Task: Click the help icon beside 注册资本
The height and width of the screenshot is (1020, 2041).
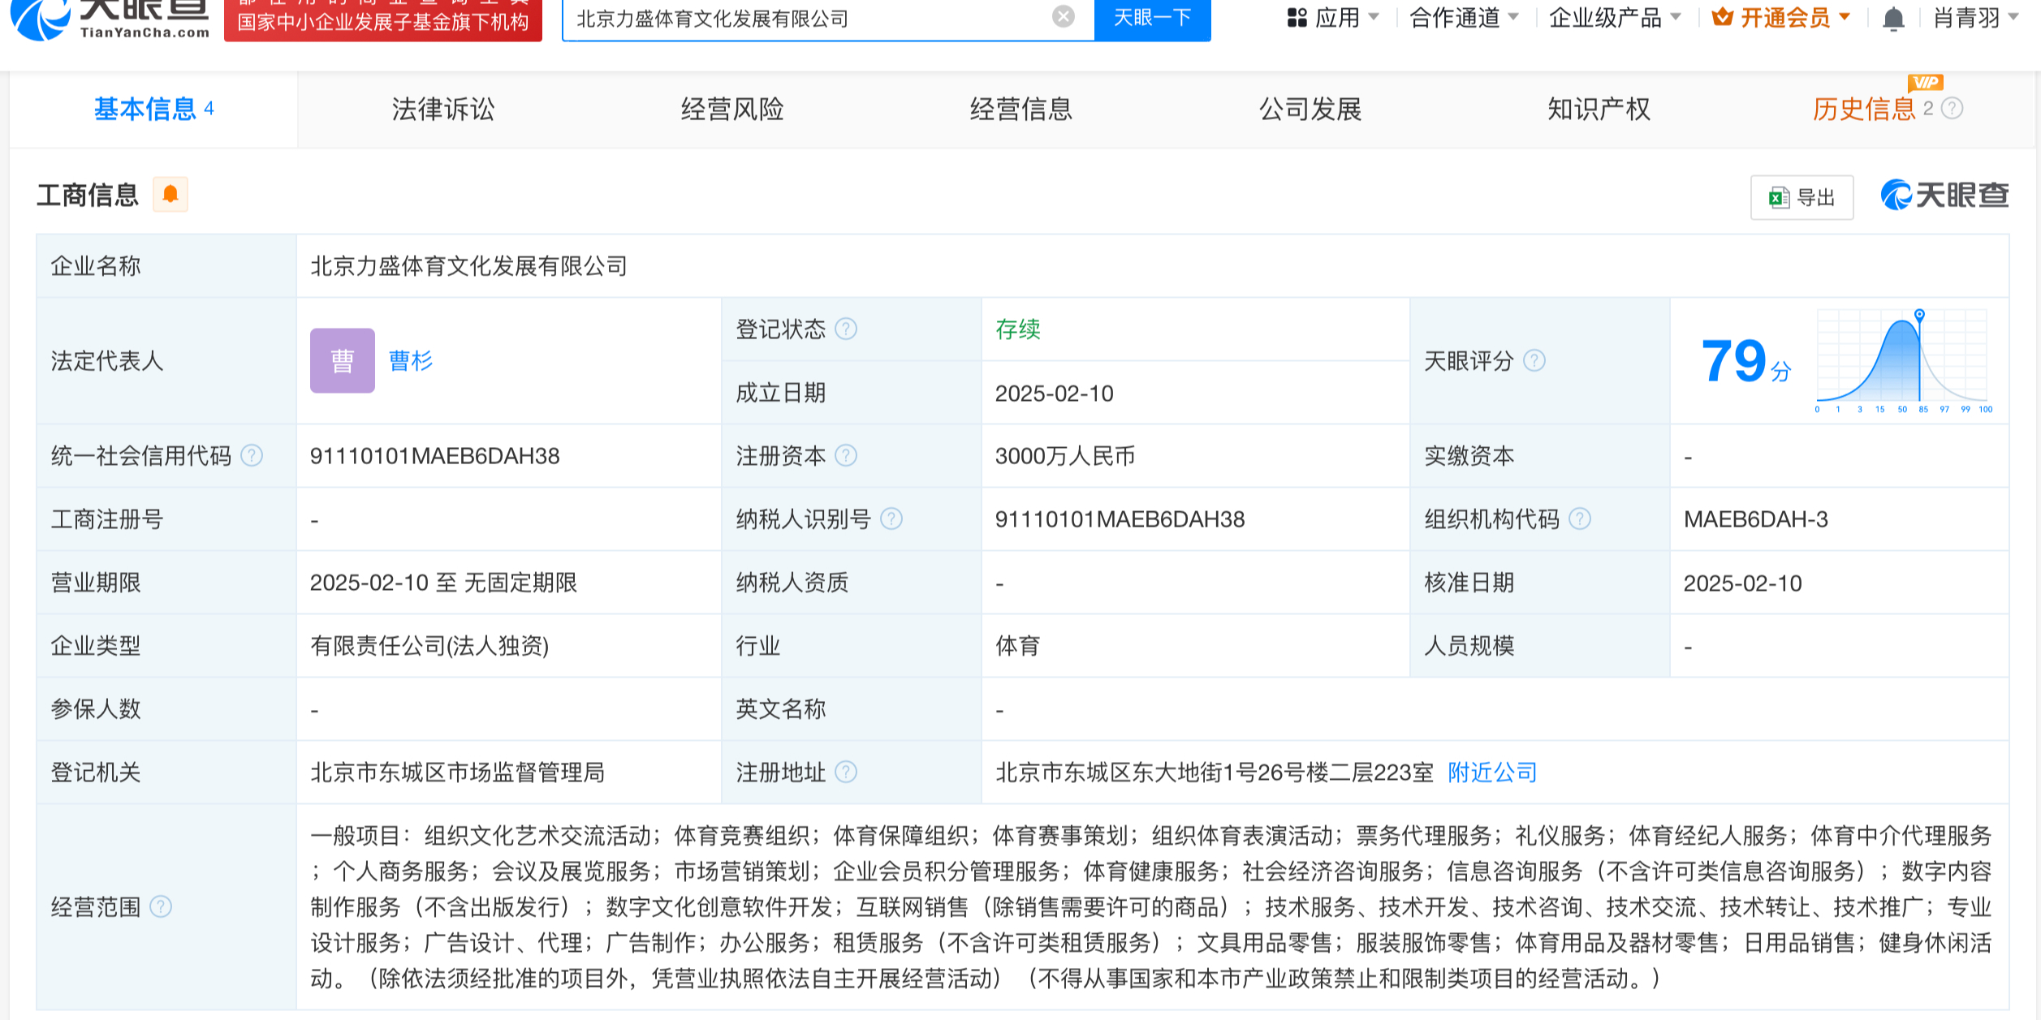Action: pos(848,456)
